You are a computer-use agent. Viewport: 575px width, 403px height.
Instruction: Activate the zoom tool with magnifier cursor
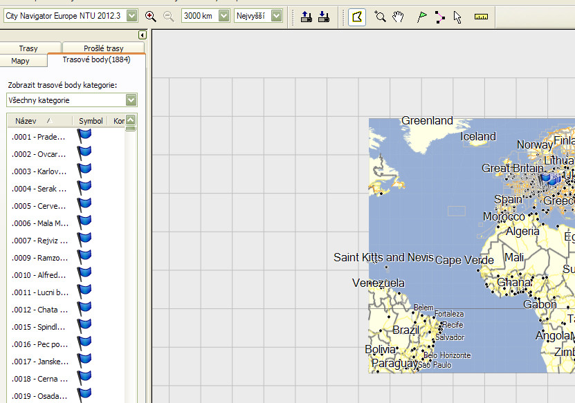380,17
